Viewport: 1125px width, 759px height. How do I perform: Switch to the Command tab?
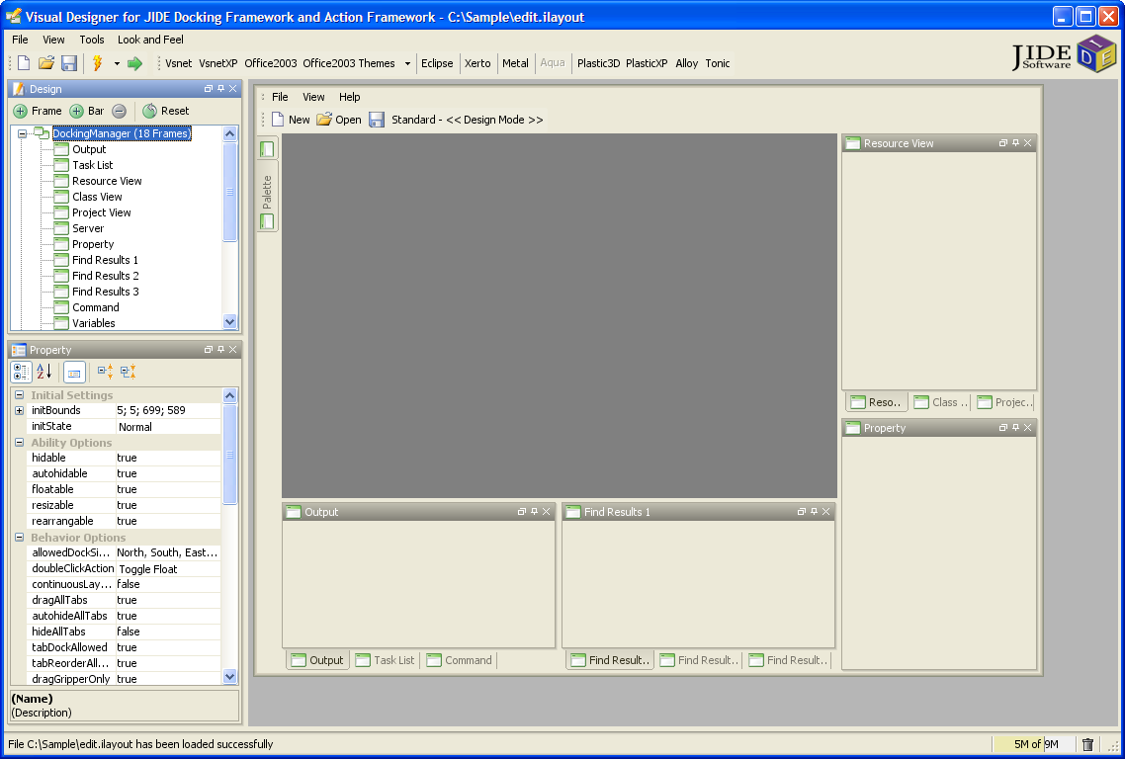(459, 660)
